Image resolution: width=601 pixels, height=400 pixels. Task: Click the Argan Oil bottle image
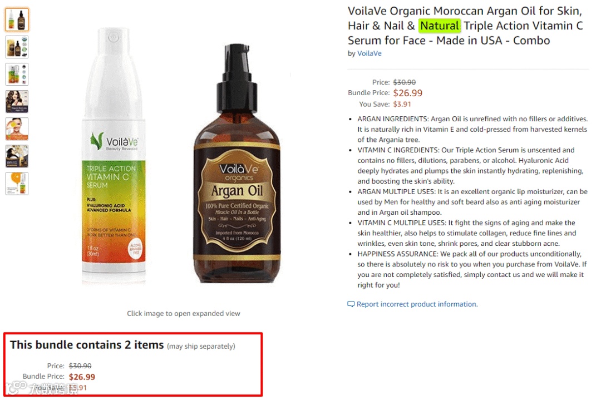click(237, 163)
